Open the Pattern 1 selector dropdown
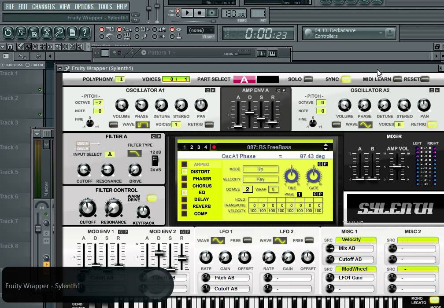The width and height of the screenshot is (444, 308). (161, 53)
